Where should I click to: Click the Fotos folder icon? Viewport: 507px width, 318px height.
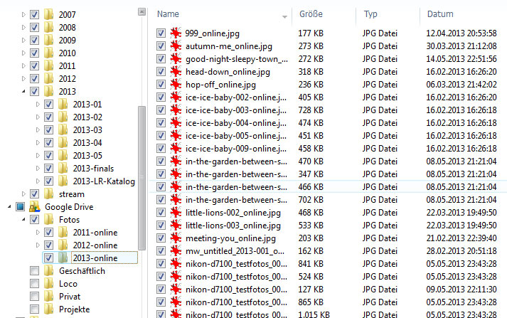click(48, 220)
